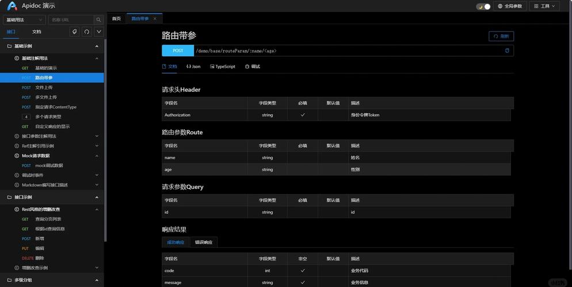Select the 调试 debug tab

click(253, 67)
